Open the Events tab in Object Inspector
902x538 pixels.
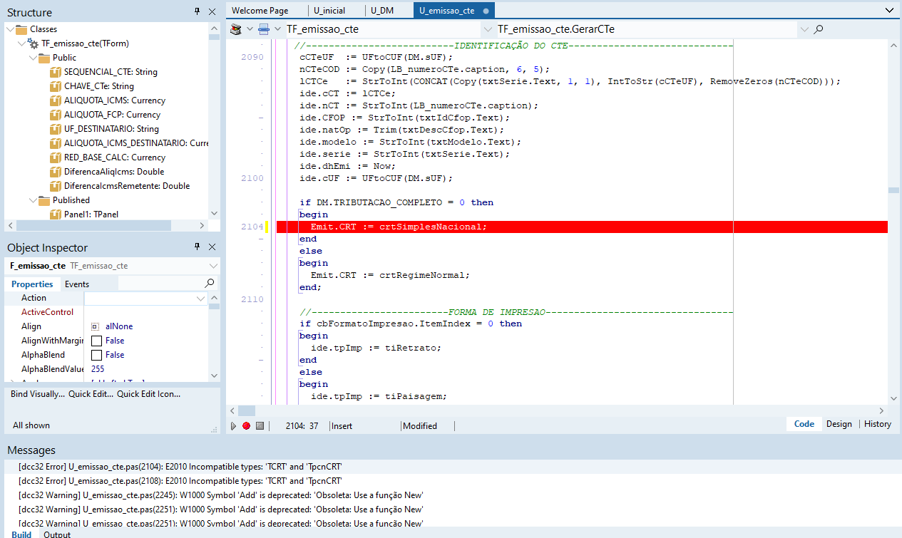tap(77, 284)
